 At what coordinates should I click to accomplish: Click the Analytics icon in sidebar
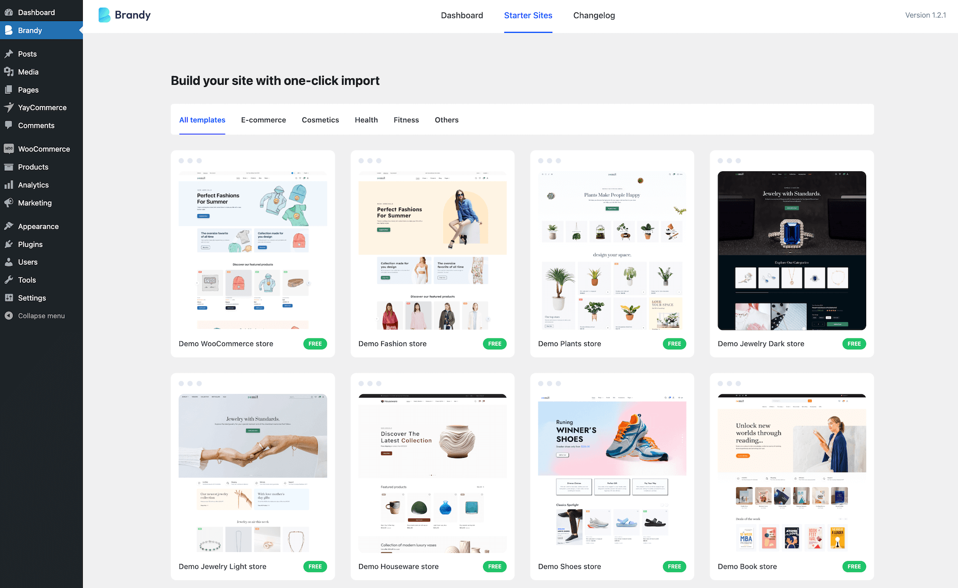coord(9,184)
